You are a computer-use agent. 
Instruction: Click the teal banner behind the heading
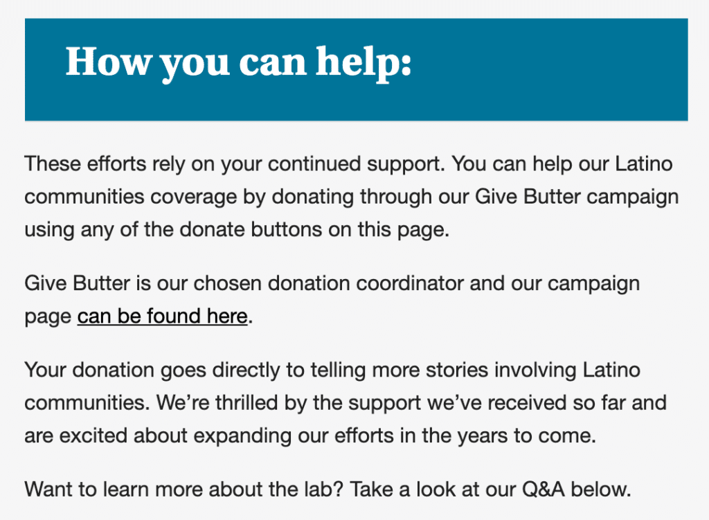pos(357,70)
